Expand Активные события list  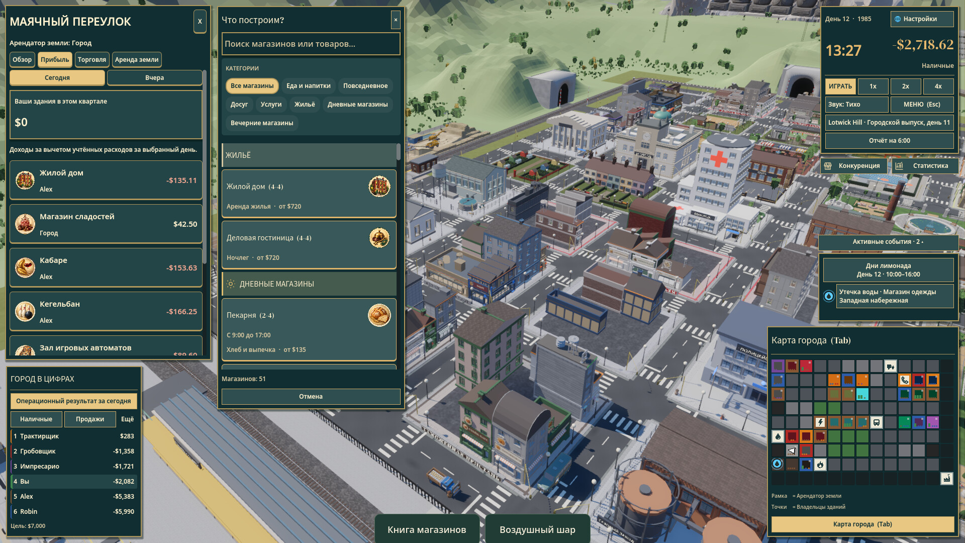[x=888, y=242]
